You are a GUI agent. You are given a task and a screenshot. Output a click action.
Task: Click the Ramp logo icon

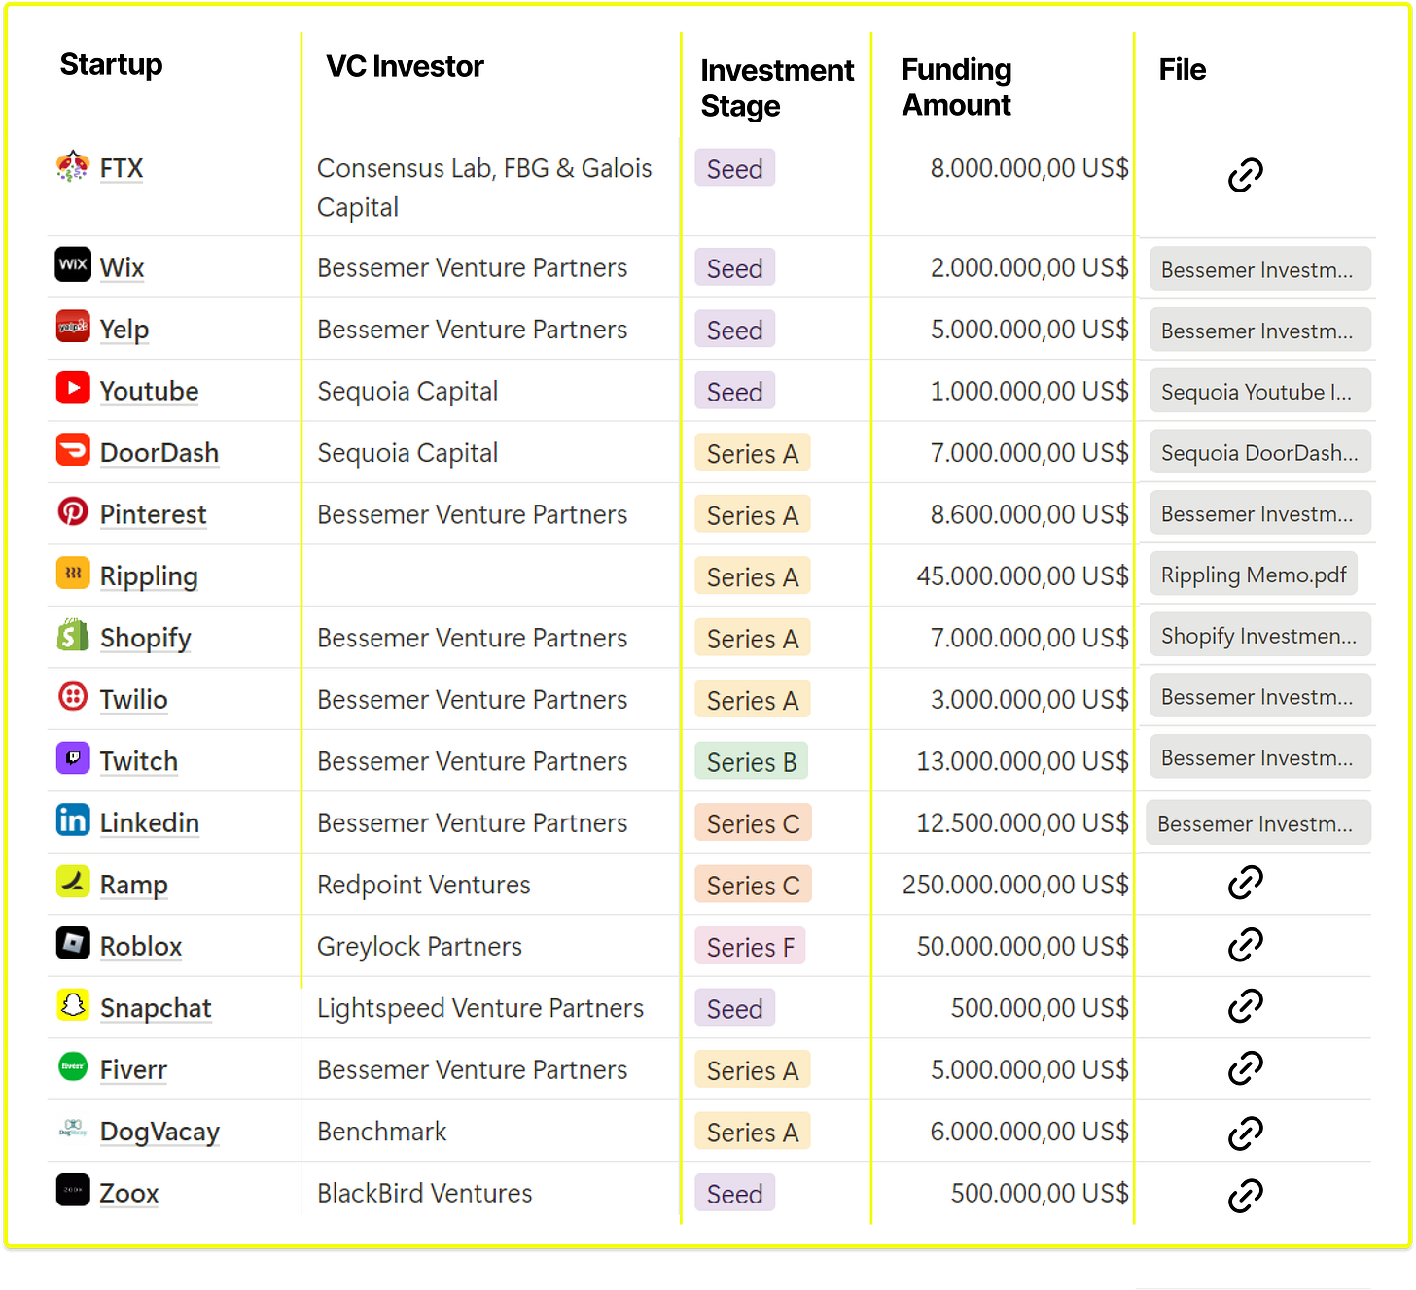click(x=73, y=882)
